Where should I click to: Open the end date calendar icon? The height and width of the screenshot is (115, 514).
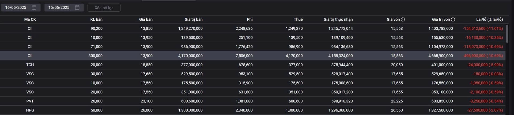tap(77, 7)
